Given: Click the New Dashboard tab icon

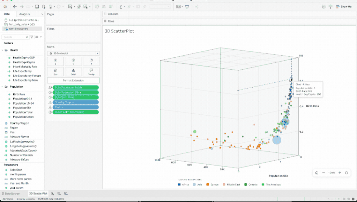Looking at the screenshot, I should [x=59, y=193].
